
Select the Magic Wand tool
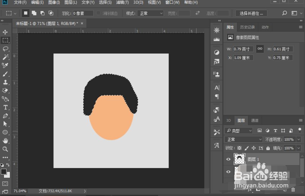point(5,57)
